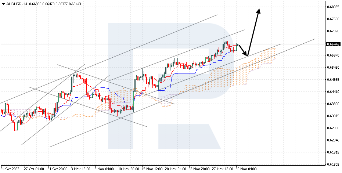Select the 0.67530 price axis label
Screen dimensions: 342x173
tap(332, 19)
